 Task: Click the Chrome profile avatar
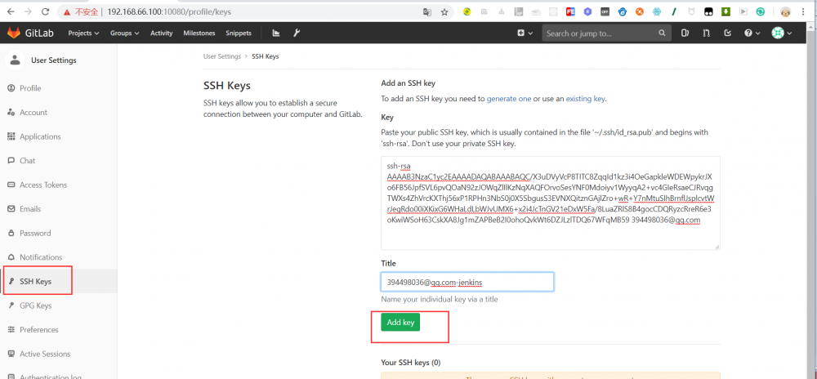point(785,12)
